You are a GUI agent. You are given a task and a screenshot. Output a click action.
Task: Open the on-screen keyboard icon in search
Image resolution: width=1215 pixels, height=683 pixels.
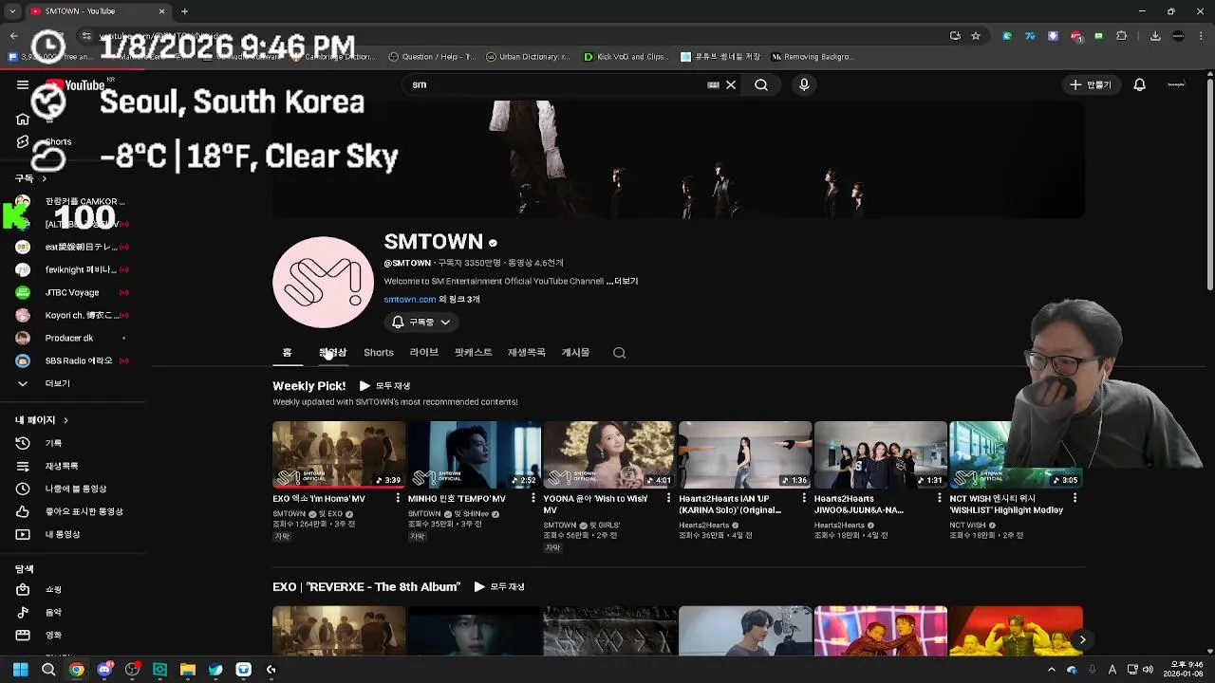(713, 84)
